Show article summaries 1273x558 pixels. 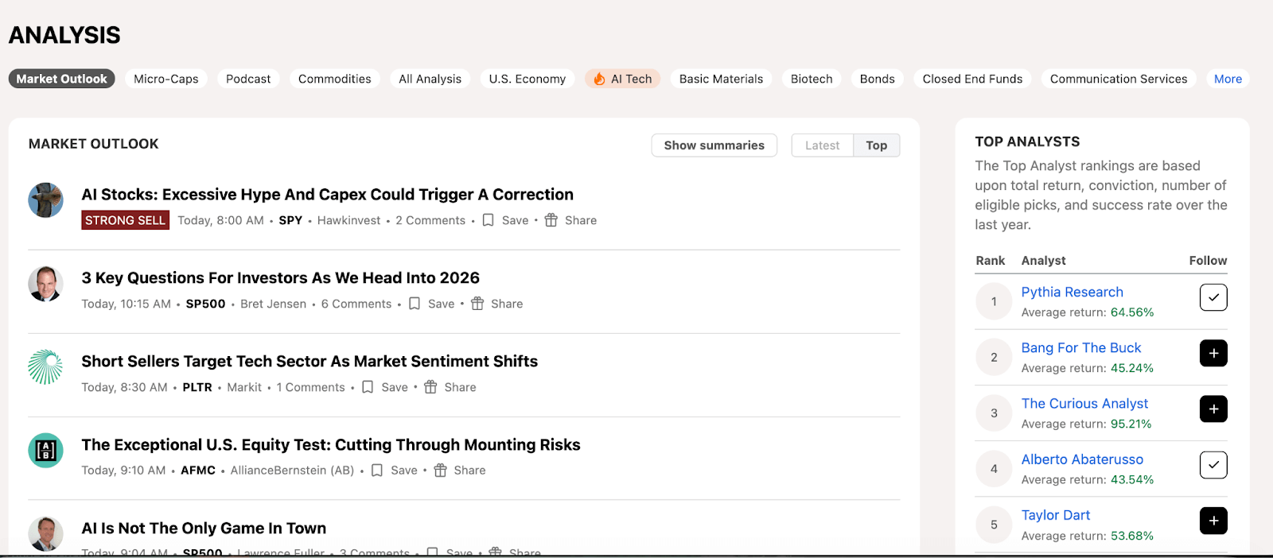(x=714, y=145)
